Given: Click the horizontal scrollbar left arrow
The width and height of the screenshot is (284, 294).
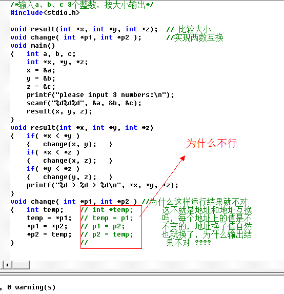Looking at the screenshot, I should click(8, 265).
